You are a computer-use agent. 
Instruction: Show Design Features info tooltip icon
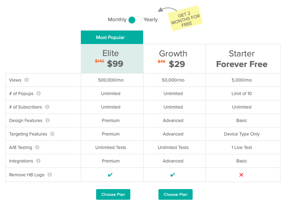coord(48,120)
